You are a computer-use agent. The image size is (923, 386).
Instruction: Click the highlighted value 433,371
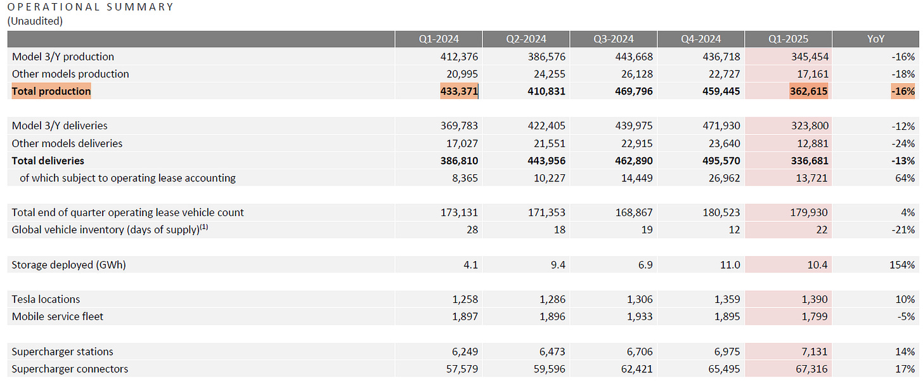point(459,91)
